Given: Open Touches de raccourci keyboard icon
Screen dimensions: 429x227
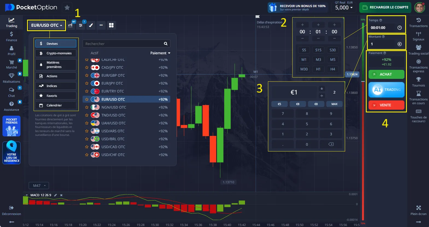Looking at the screenshot, I should pos(418,111).
